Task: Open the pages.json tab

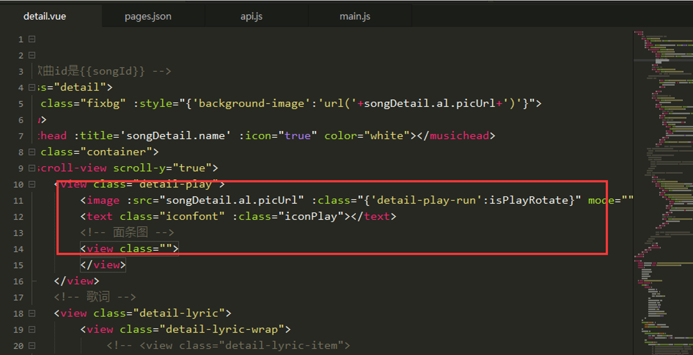Action: click(x=148, y=16)
